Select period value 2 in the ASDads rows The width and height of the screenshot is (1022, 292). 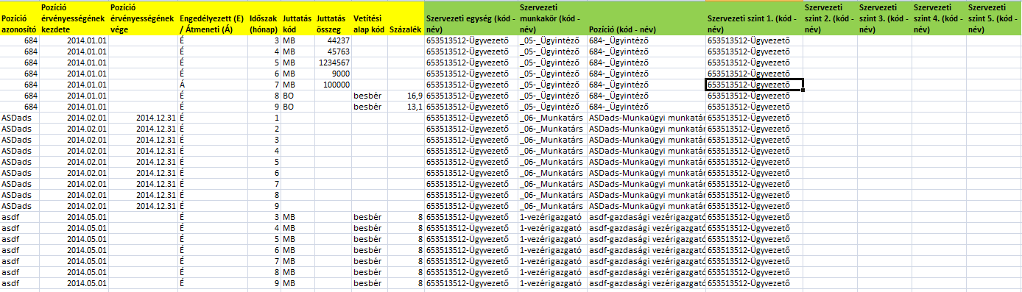tap(265, 129)
